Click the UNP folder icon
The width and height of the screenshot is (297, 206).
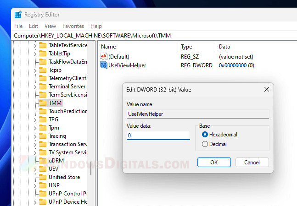click(x=43, y=185)
